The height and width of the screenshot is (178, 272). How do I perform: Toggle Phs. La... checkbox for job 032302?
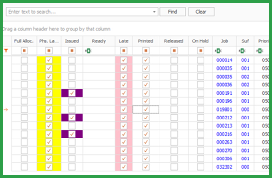[x=49, y=167]
